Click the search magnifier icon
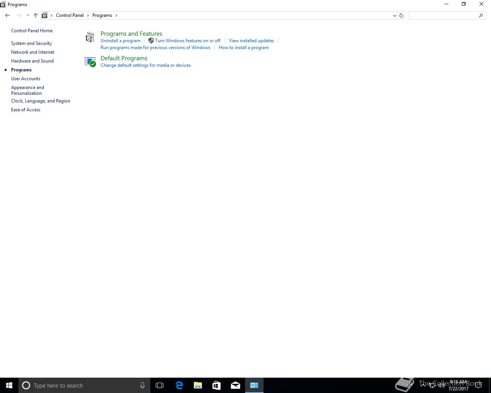The width and height of the screenshot is (491, 393). point(481,15)
